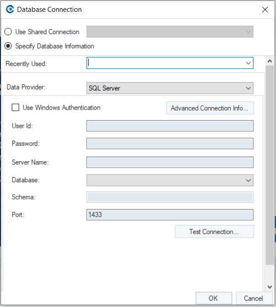Click the app icon in title bar
This screenshot has height=307, width=276.
click(x=9, y=9)
